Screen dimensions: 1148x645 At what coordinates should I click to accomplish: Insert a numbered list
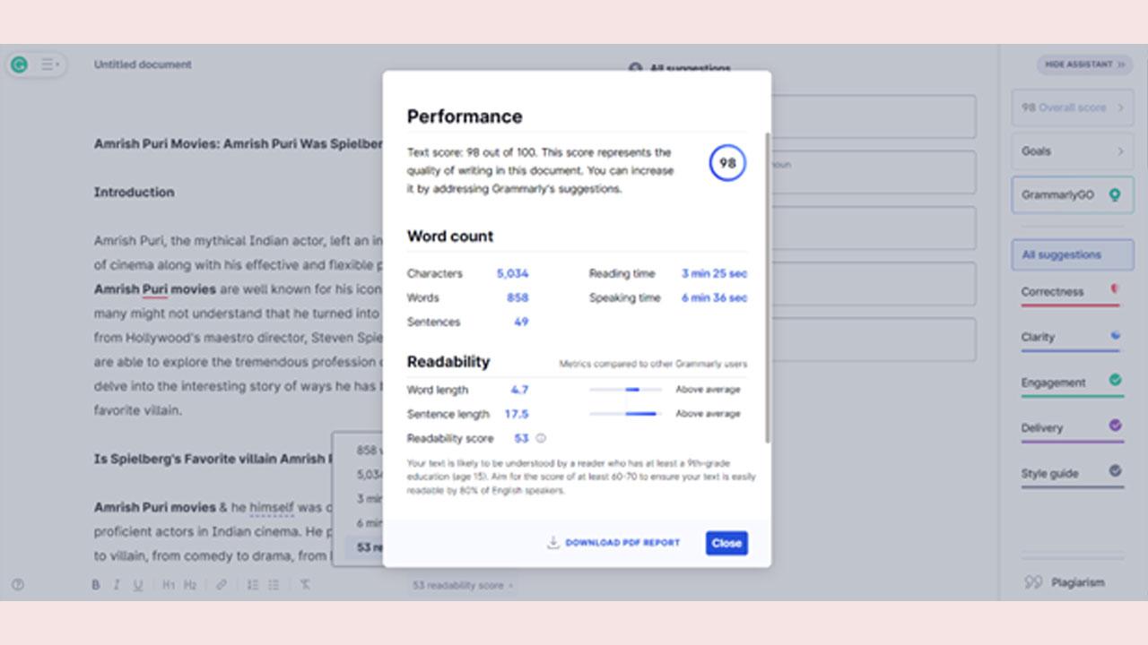[253, 585]
